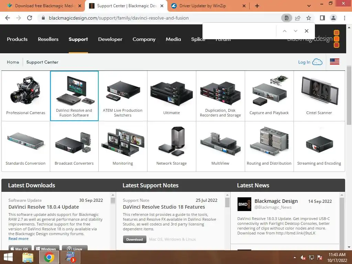This screenshot has width=352, height=264.
Task: Select Routing and Distribution category
Action: click(x=269, y=146)
